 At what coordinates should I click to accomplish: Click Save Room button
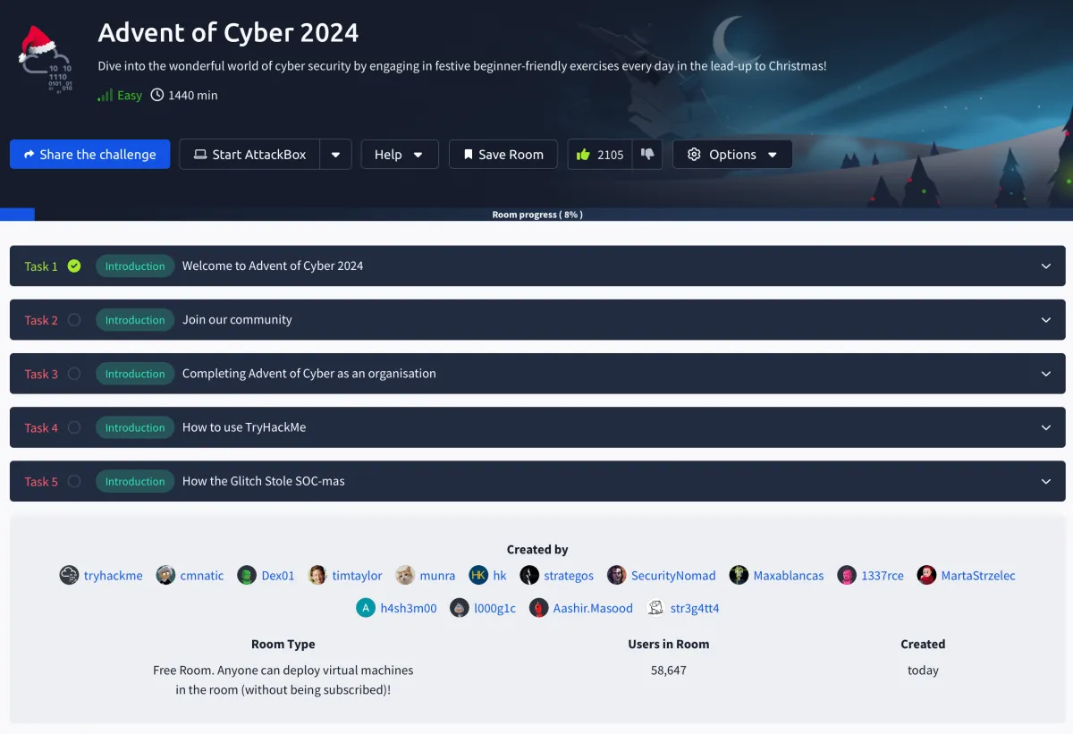[x=503, y=155]
